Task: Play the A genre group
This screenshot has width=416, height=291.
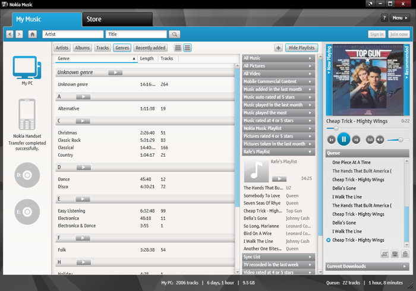Action: pos(83,97)
